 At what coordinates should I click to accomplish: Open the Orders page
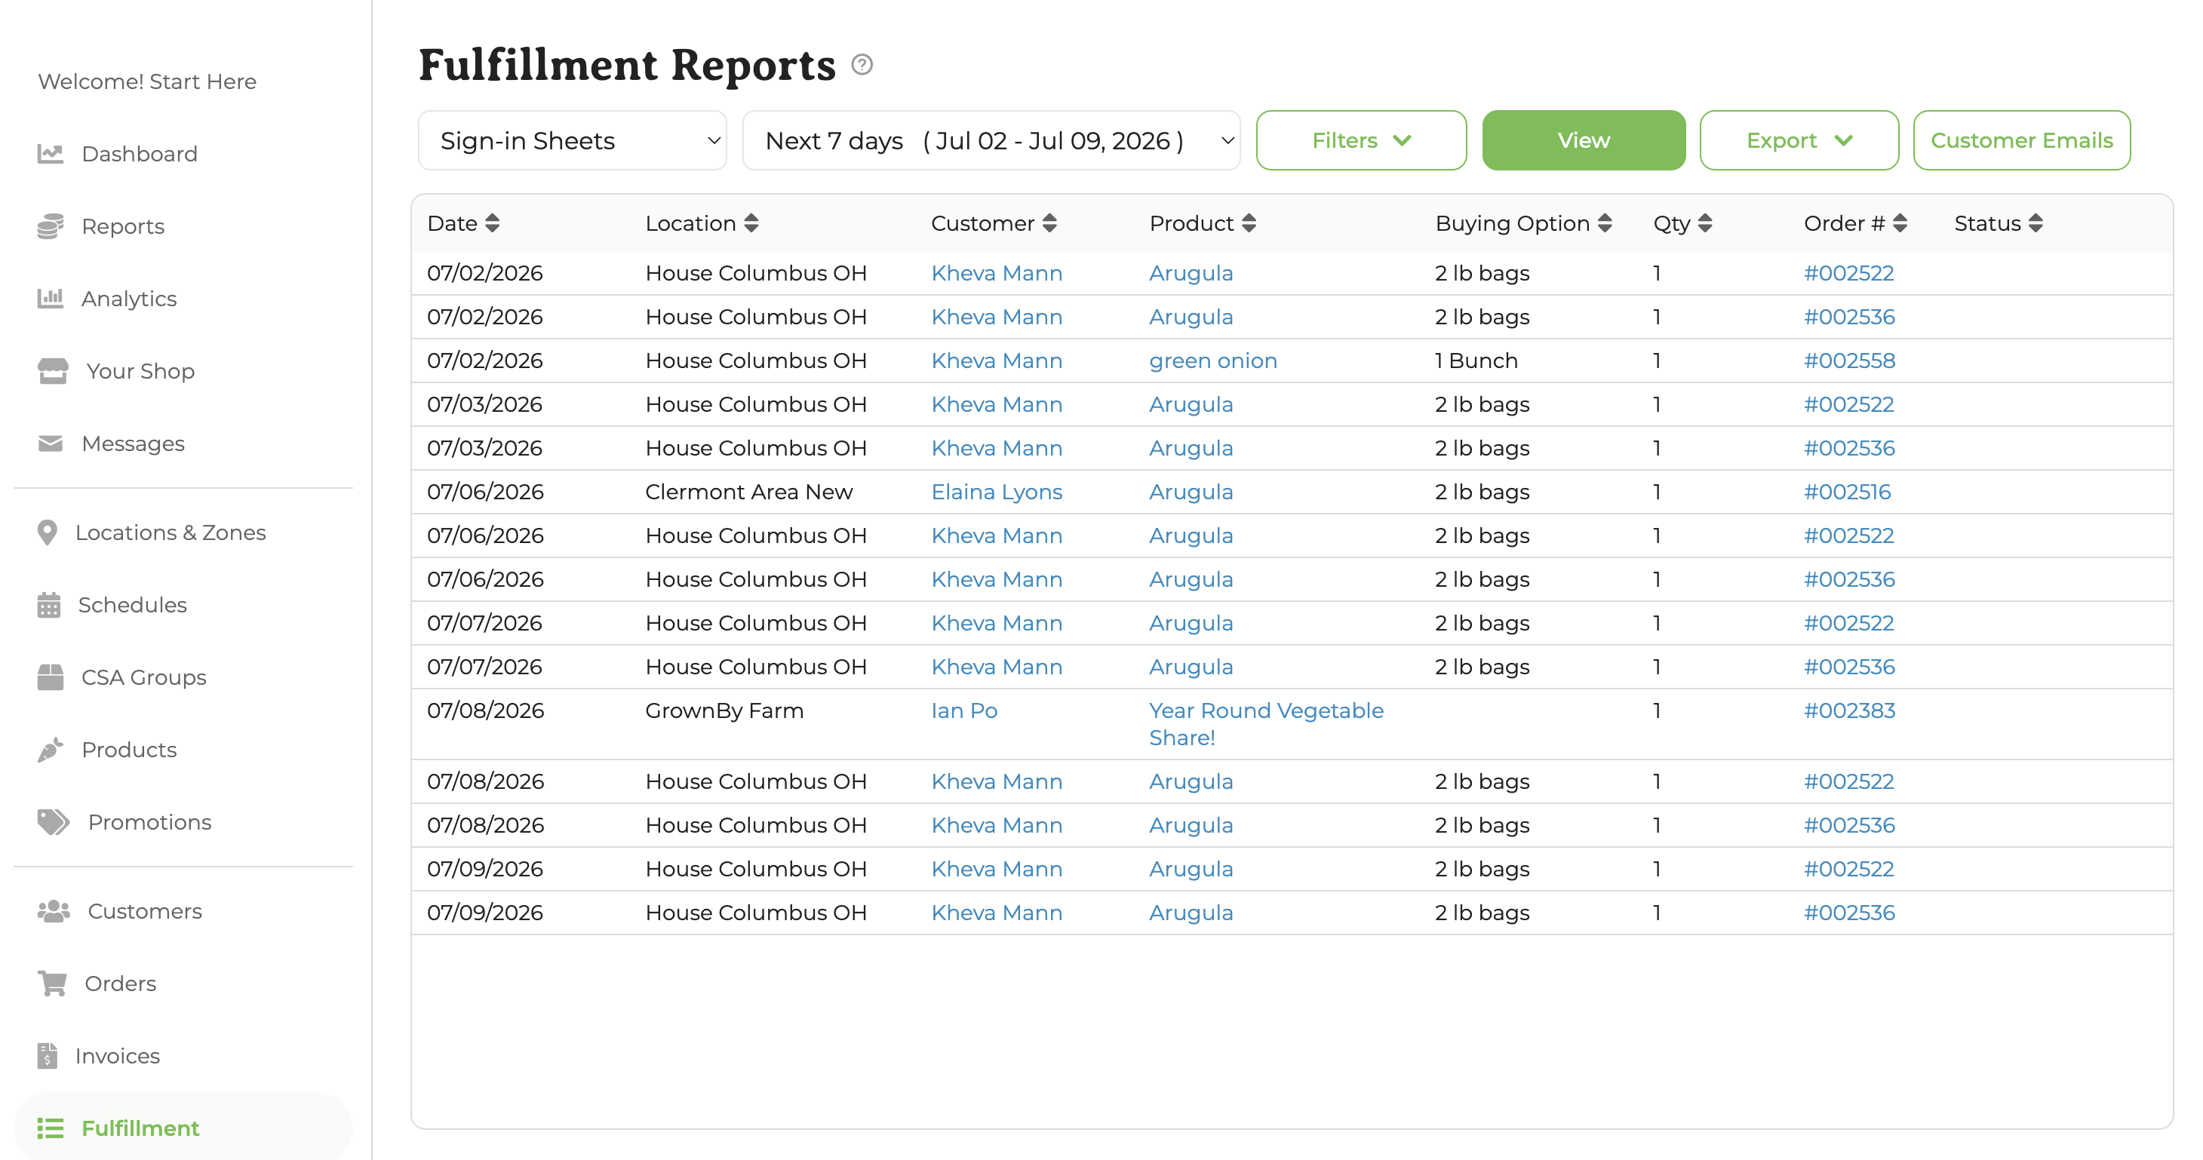(121, 984)
